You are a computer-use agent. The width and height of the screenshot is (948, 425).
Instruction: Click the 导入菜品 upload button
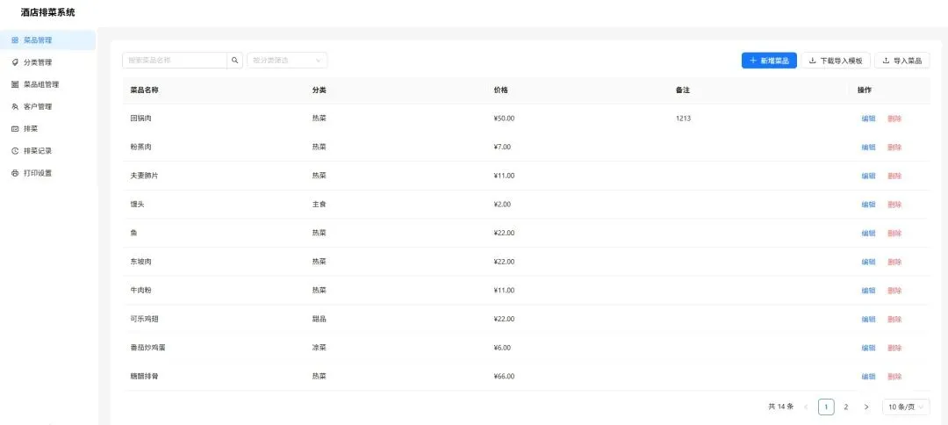[x=902, y=61]
